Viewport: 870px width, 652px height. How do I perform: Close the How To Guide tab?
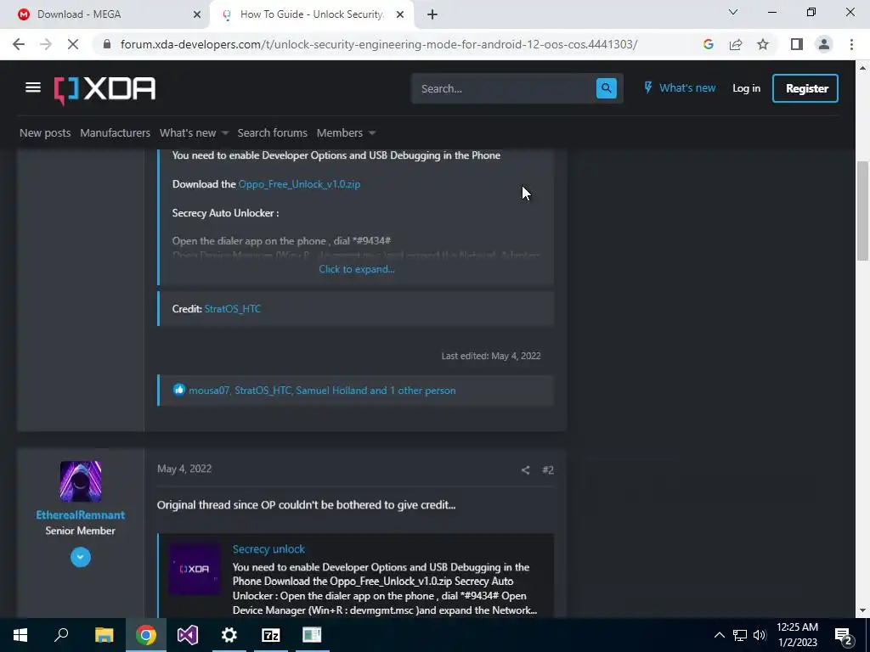[400, 15]
